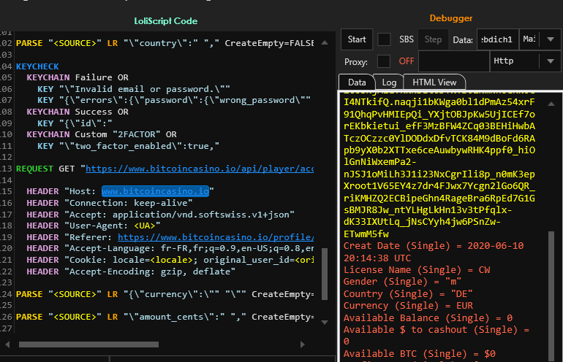Click the HEADER User-Agent line
Image resolution: width=563 pixels, height=362 pixels.
click(94, 226)
